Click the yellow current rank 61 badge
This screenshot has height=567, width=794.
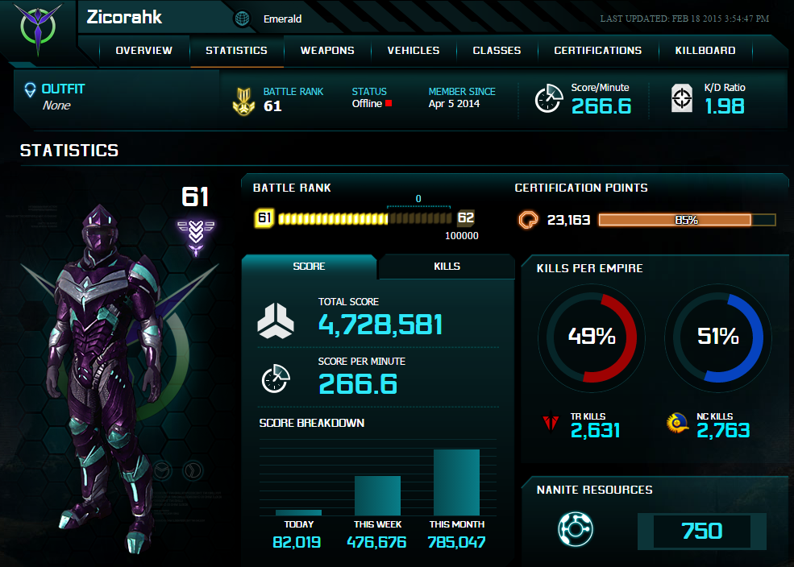pos(264,218)
